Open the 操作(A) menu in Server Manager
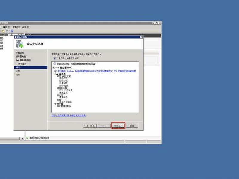 pyautogui.click(x=6, y=27)
